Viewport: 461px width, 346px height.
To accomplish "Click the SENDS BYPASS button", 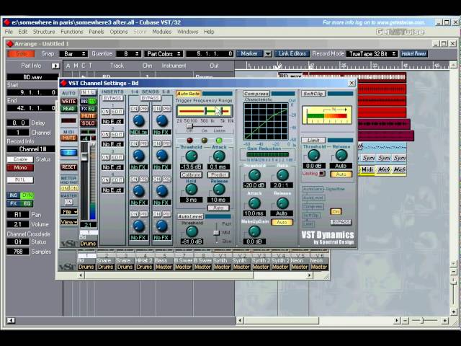I will click(x=151, y=98).
